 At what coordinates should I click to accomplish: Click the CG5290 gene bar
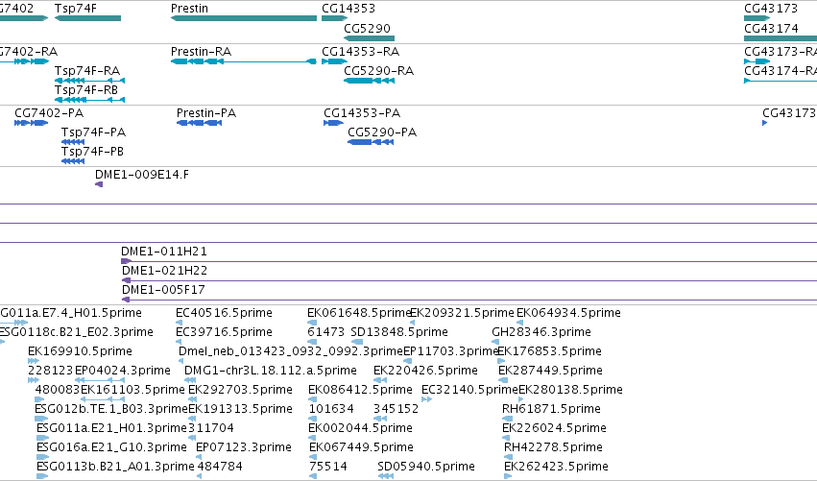369,38
